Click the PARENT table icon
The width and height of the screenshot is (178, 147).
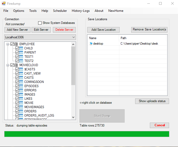point(21,52)
